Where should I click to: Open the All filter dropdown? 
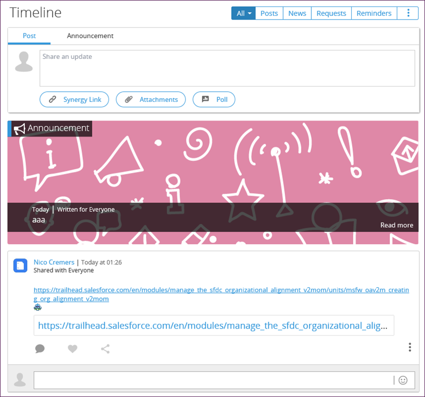pos(243,13)
